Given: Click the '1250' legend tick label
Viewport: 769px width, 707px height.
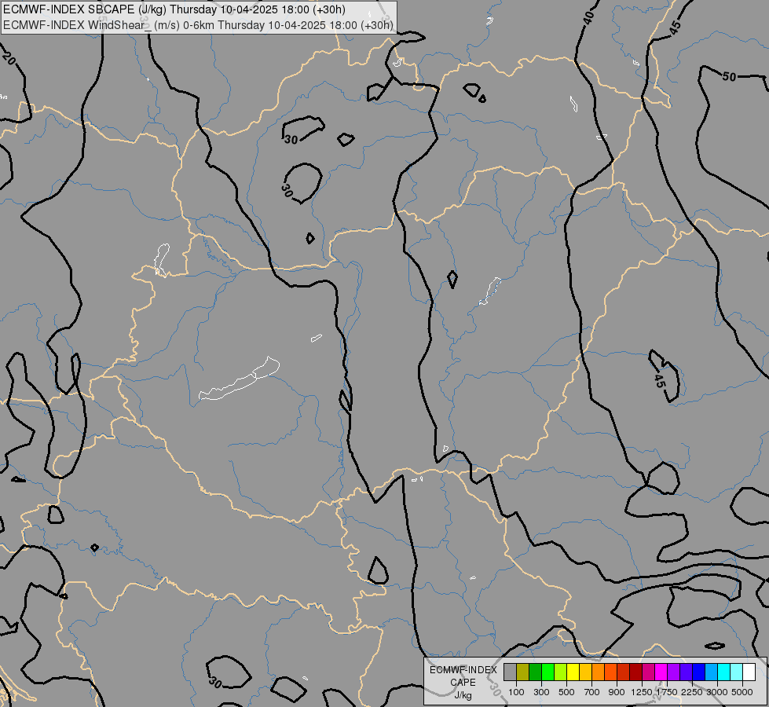Looking at the screenshot, I should [x=642, y=692].
